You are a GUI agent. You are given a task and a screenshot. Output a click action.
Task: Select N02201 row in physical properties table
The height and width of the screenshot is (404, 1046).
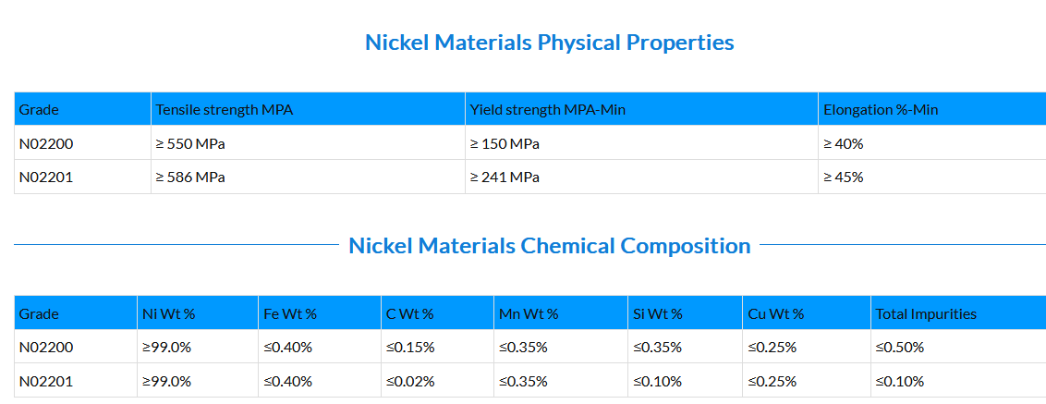tap(46, 178)
